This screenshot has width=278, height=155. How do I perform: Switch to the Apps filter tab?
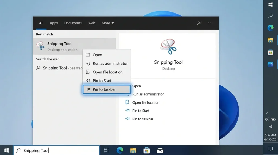pyautogui.click(x=54, y=23)
